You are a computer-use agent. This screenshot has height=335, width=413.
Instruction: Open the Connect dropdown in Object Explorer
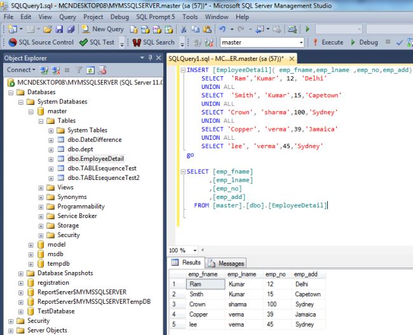(x=21, y=70)
